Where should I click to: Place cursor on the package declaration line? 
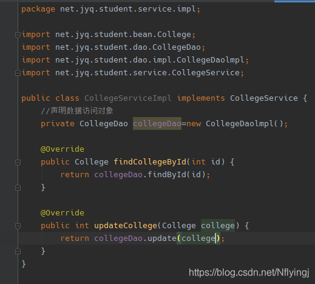click(111, 9)
